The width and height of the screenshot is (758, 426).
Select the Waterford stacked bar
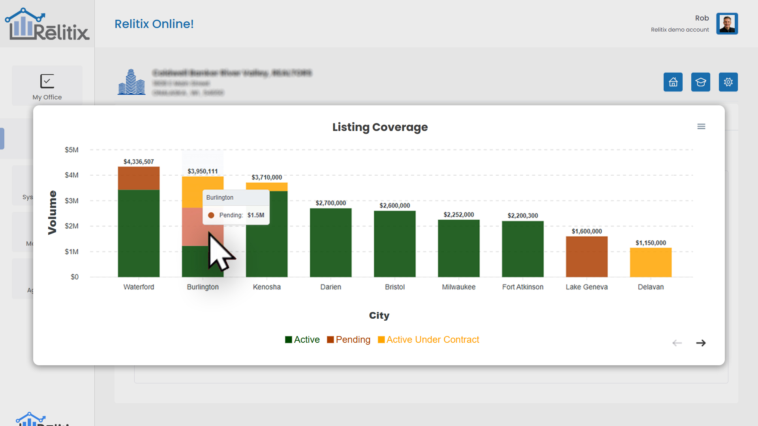click(x=139, y=221)
